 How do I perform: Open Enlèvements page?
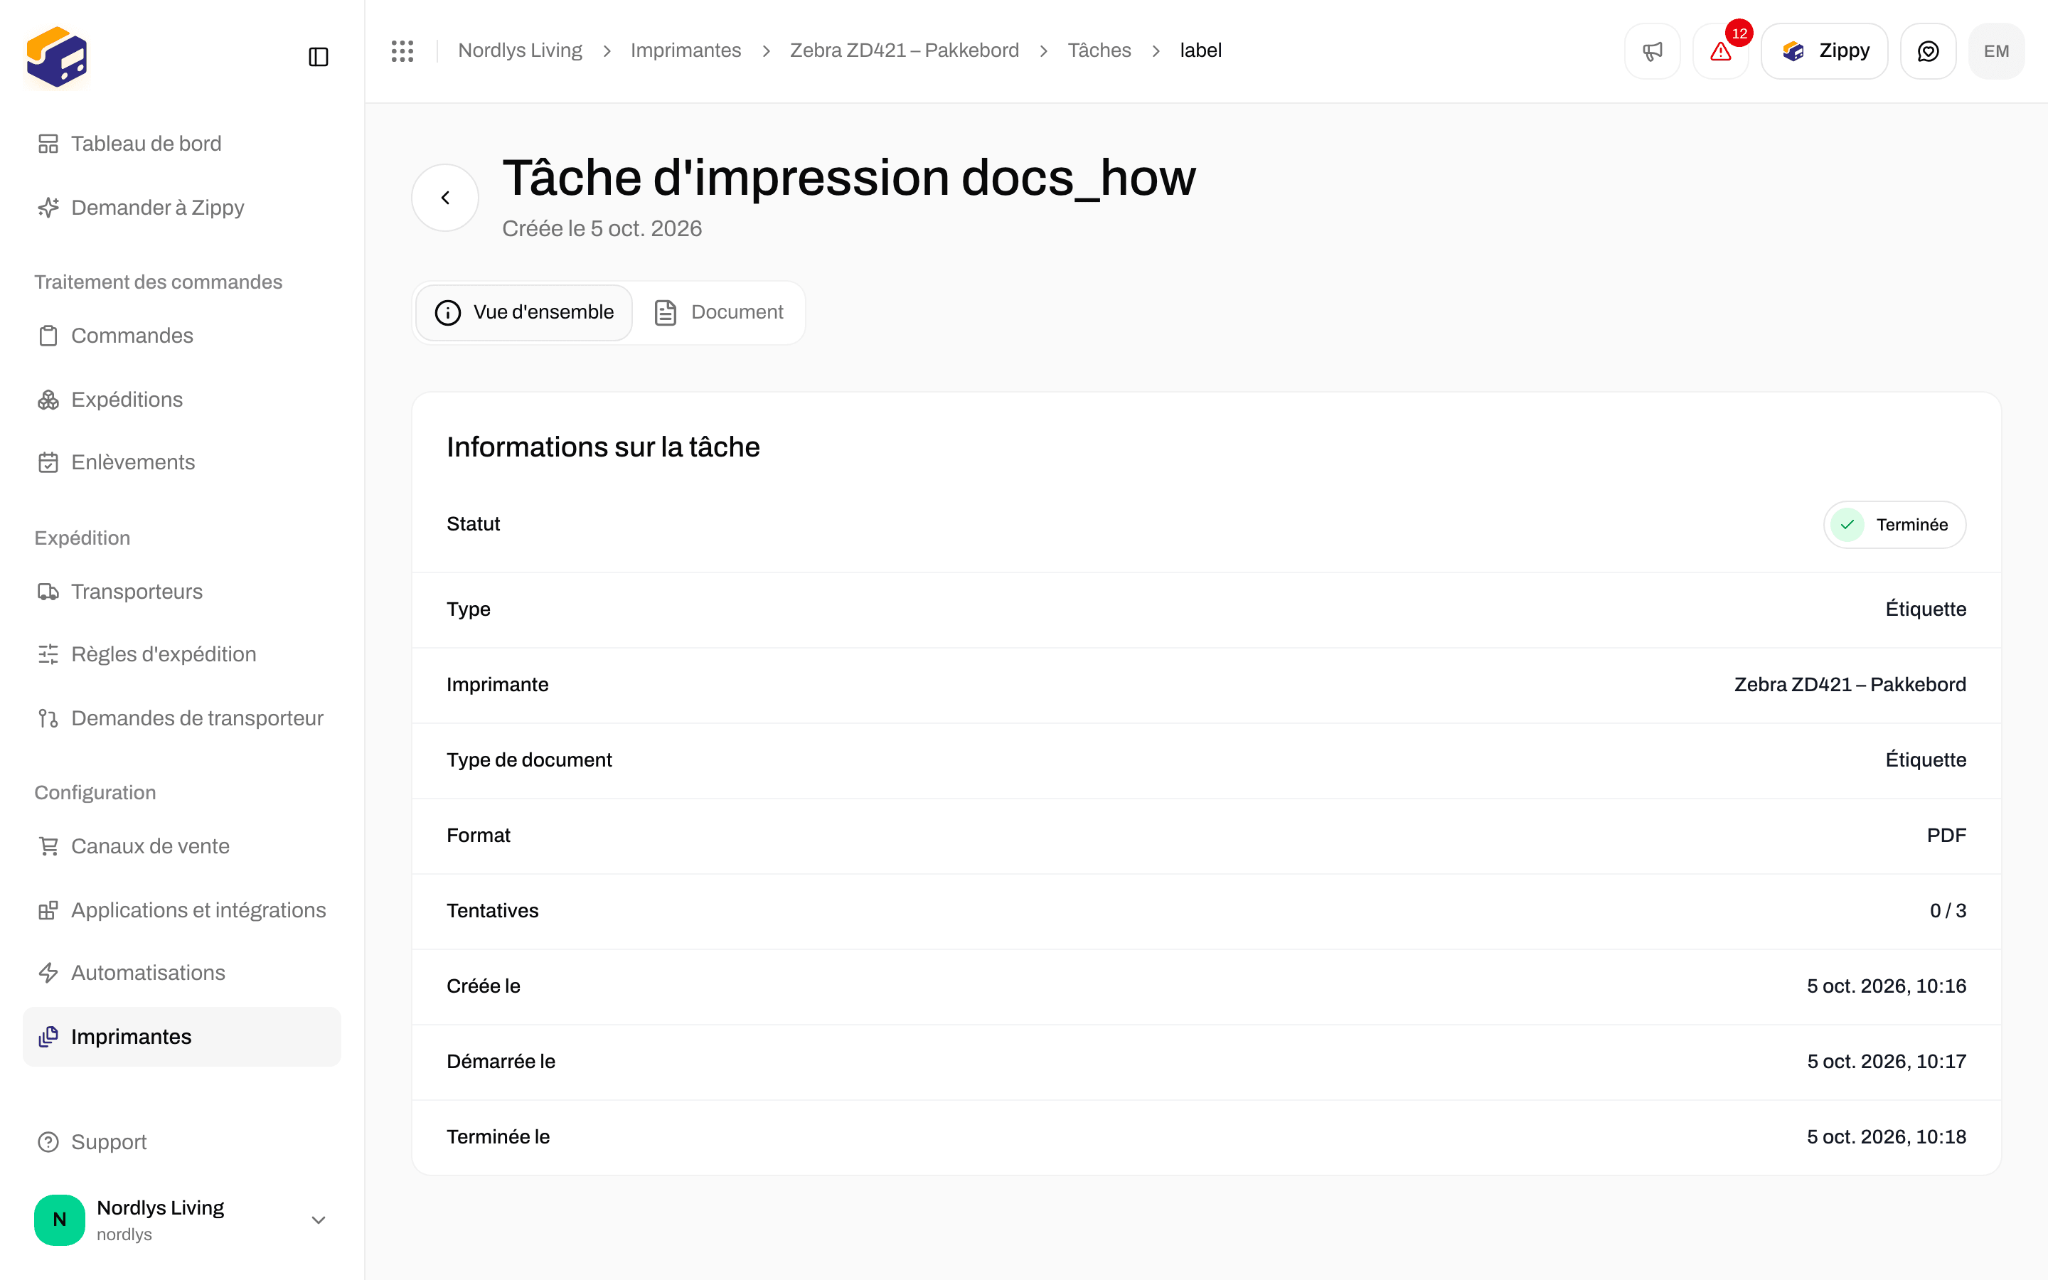pyautogui.click(x=182, y=462)
